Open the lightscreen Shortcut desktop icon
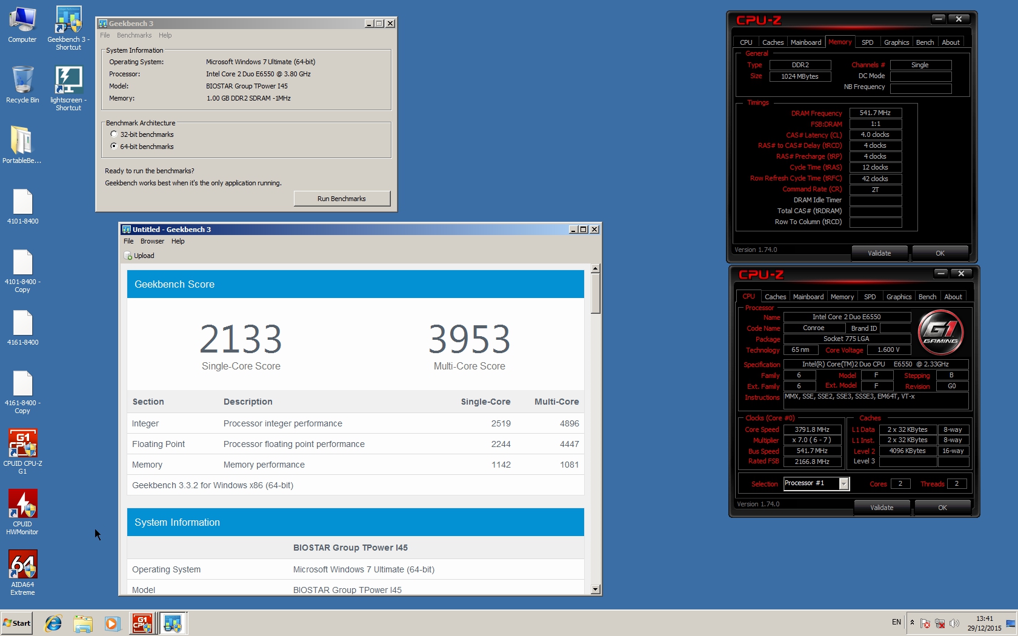 68,88
